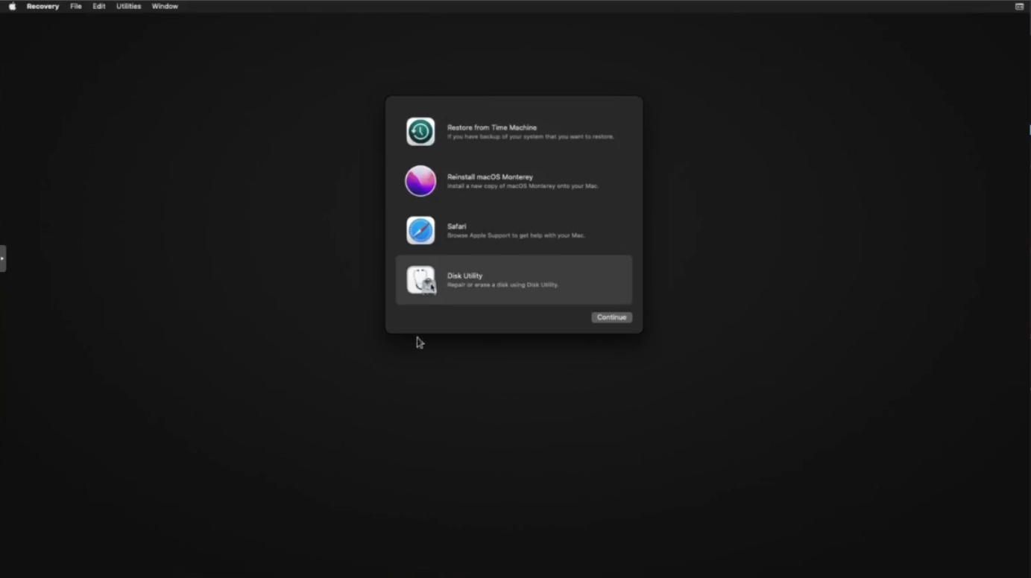The height and width of the screenshot is (578, 1031).
Task: Select the Disk Utility option label
Action: 464,276
